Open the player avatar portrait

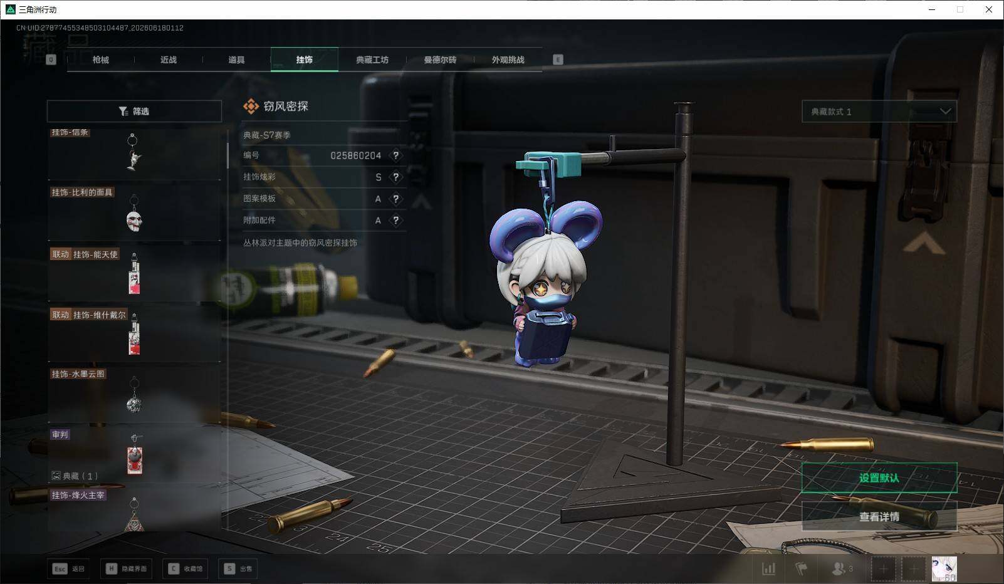(x=944, y=569)
